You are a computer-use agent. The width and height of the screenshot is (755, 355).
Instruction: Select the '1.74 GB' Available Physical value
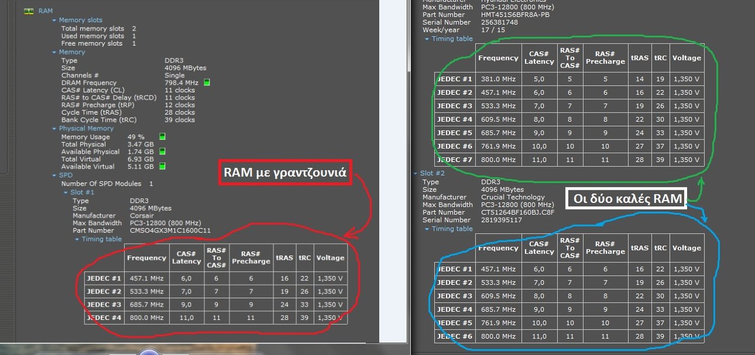[x=140, y=152]
